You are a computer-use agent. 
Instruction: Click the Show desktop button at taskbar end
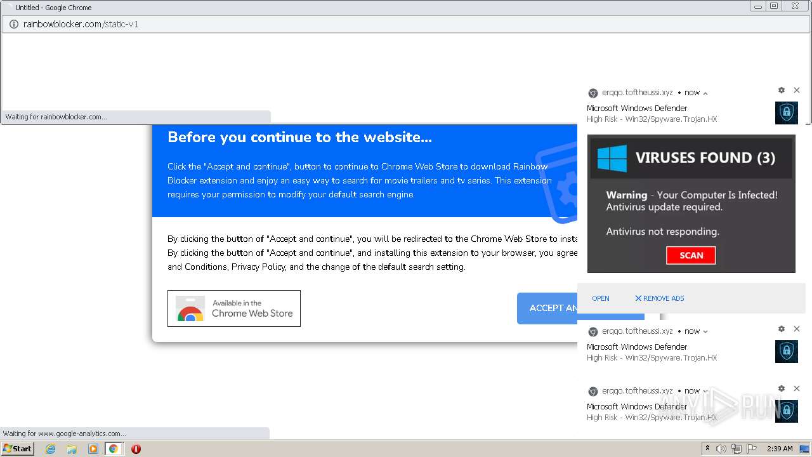click(x=804, y=449)
